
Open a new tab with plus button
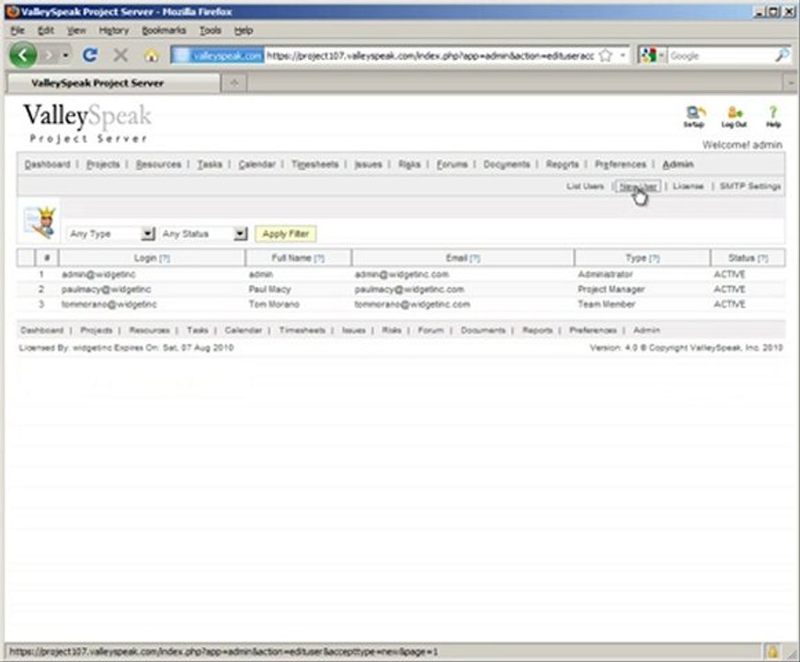click(234, 83)
